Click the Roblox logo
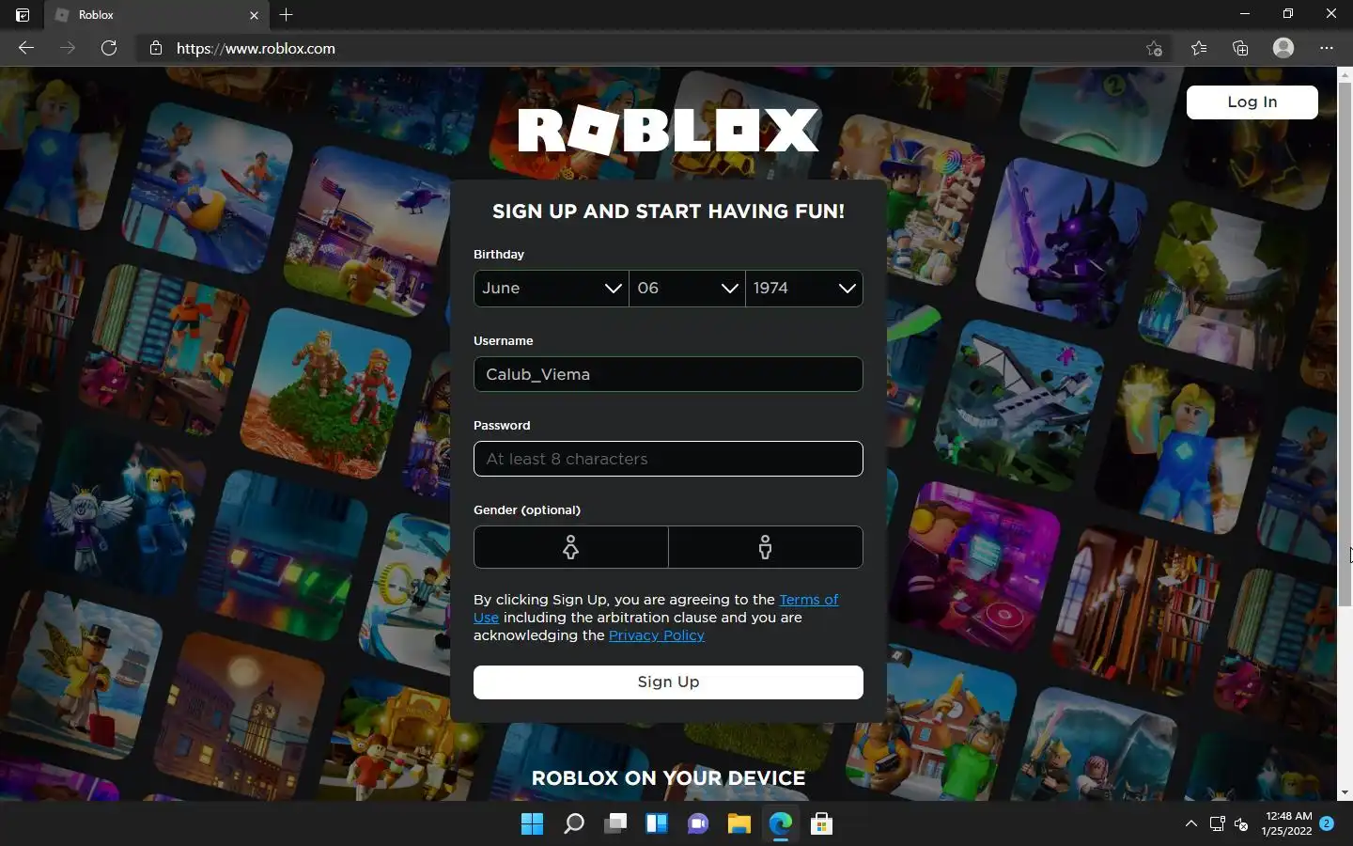1353x846 pixels. tap(668, 130)
